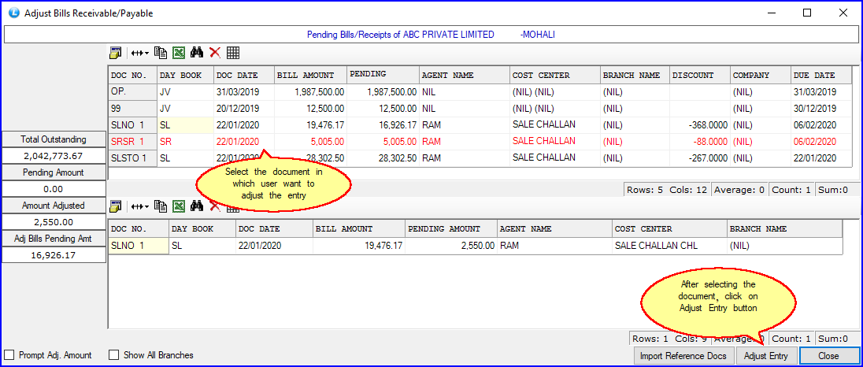Viewport: 863px width, 367px height.
Task: Click doc date 20/12/2019 cell
Action: 244,109
